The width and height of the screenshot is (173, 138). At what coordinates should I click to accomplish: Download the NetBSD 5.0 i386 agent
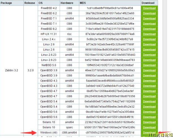149,65
